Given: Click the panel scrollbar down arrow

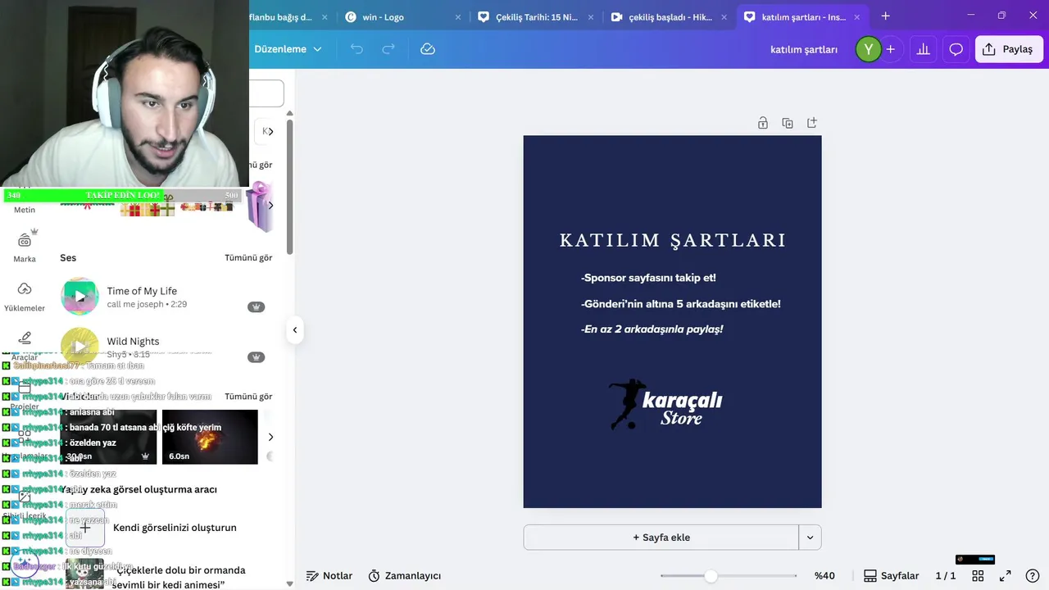Looking at the screenshot, I should [x=289, y=583].
